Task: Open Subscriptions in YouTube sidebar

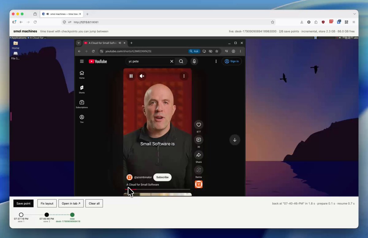Action: point(82,104)
